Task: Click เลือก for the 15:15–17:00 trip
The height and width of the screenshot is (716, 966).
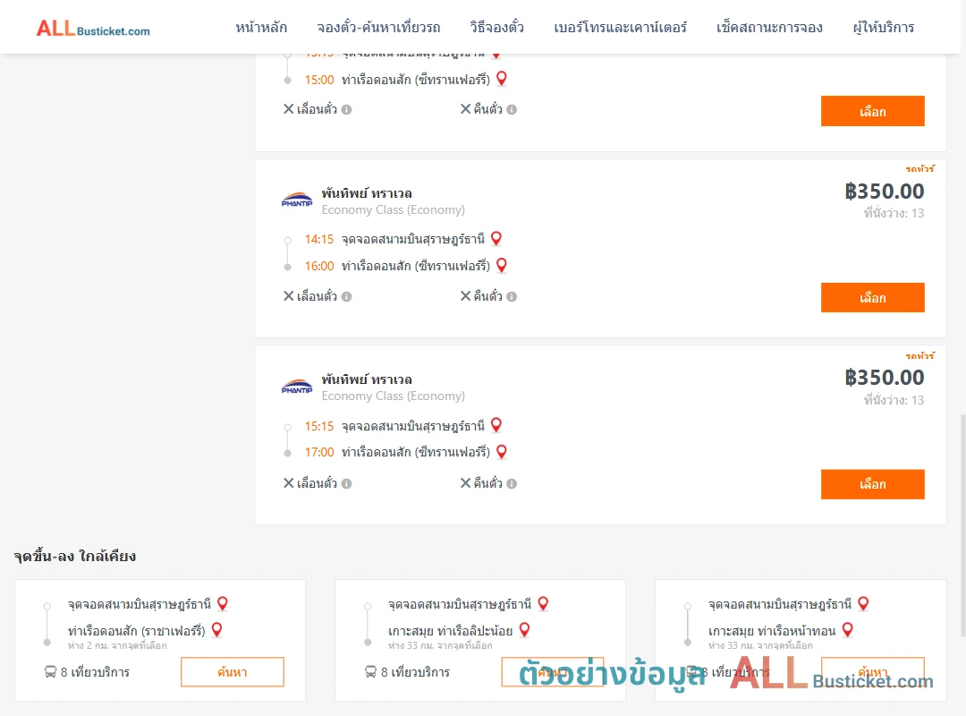Action: [872, 484]
